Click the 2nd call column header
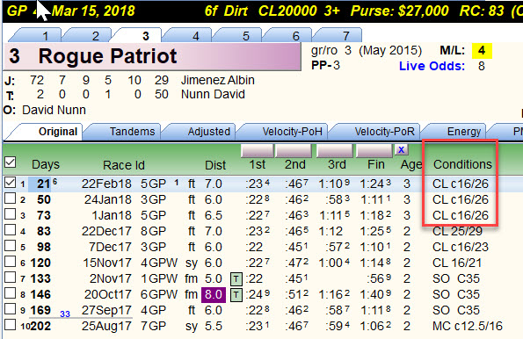This screenshot has height=339, width=523. point(294,164)
